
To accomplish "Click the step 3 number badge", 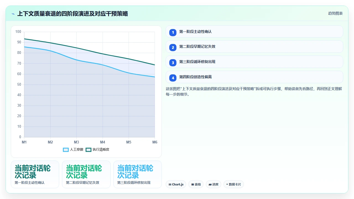I will (x=173, y=63).
